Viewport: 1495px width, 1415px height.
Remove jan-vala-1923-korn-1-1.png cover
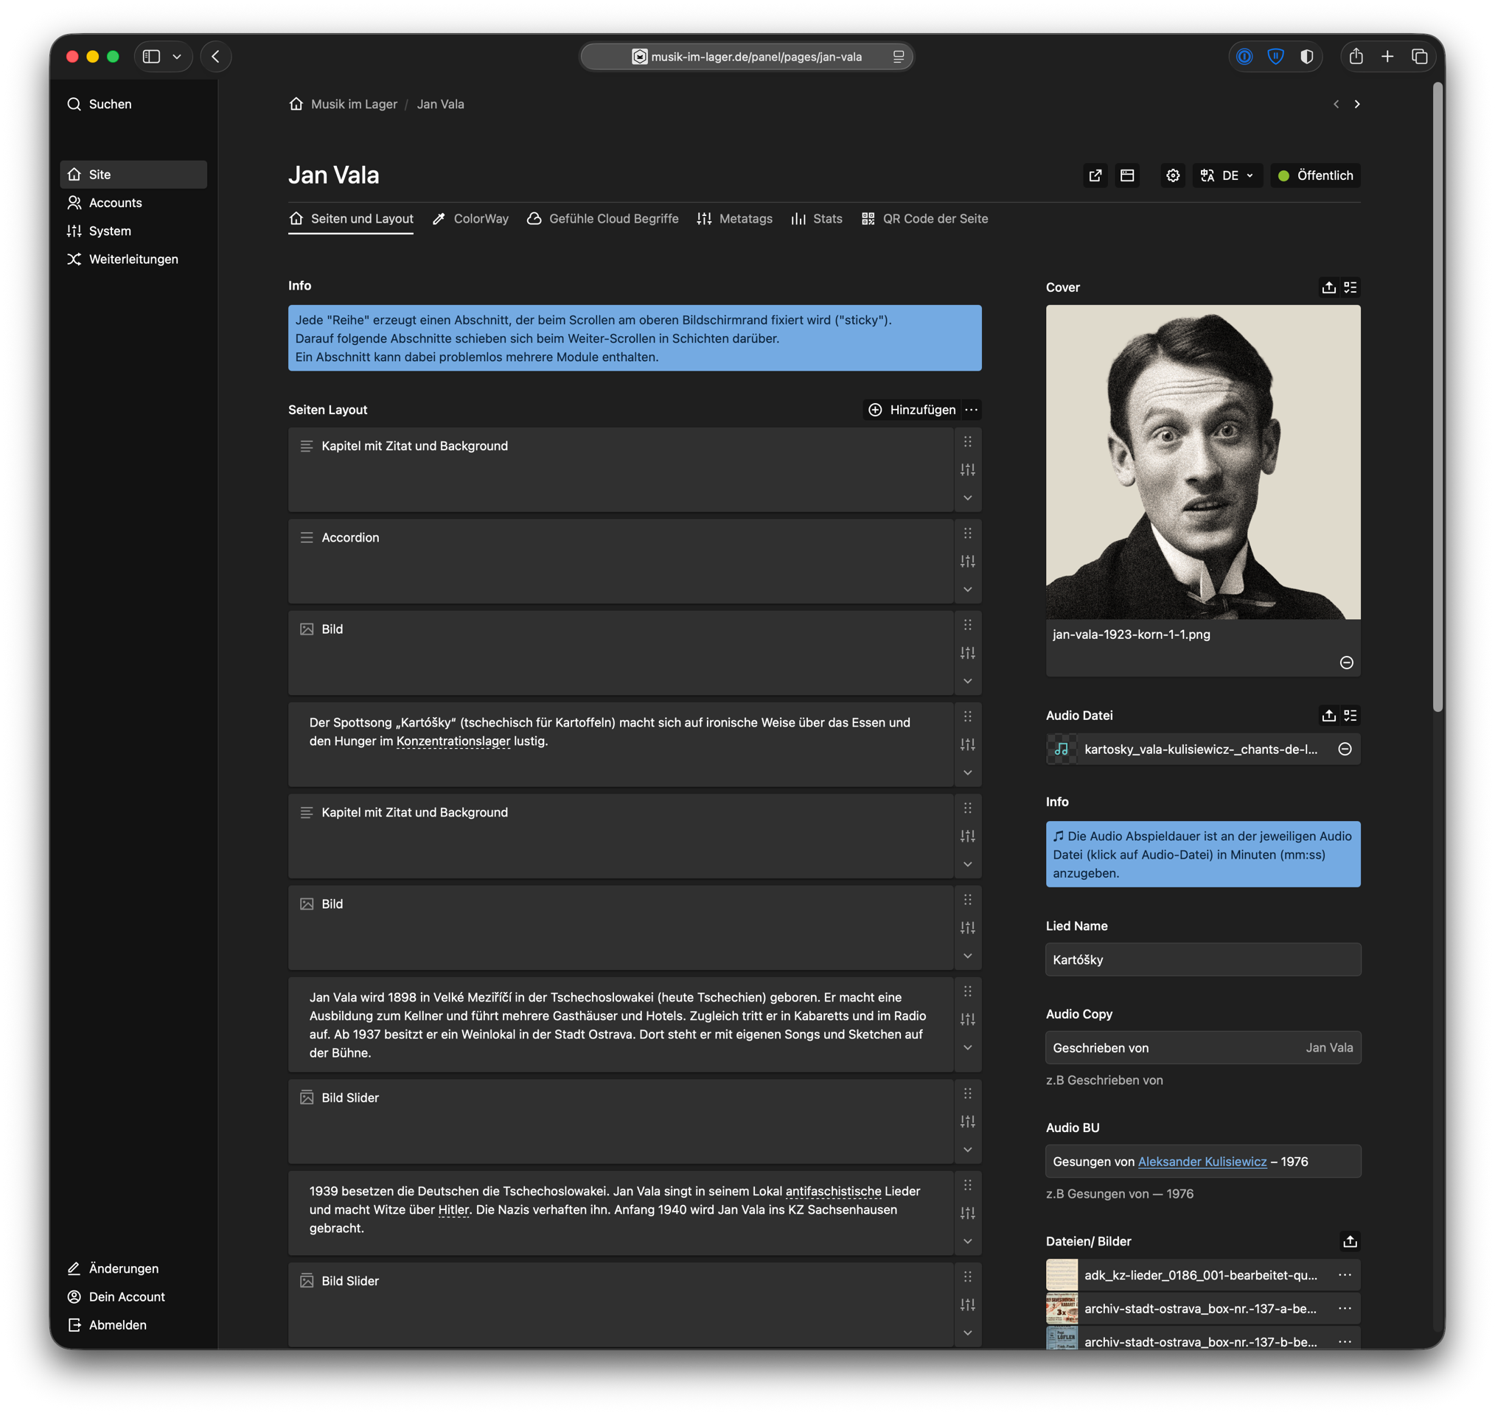click(x=1346, y=663)
